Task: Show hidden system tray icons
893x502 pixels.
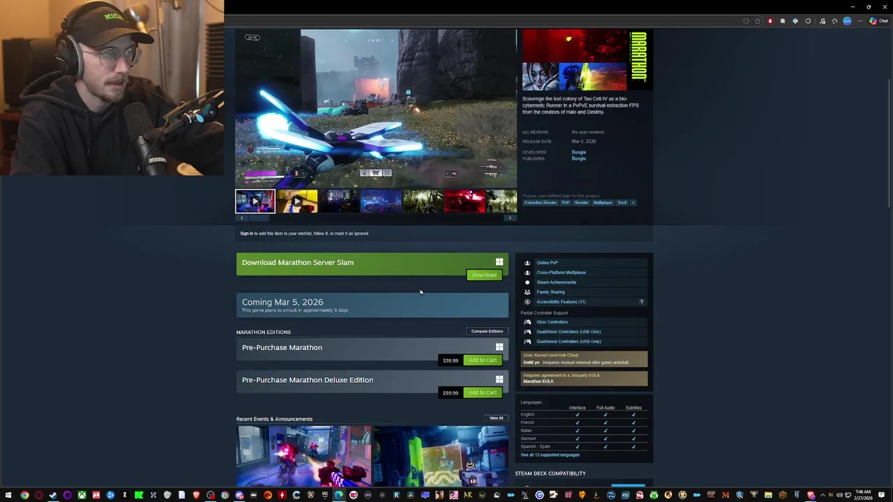Action: click(x=823, y=495)
